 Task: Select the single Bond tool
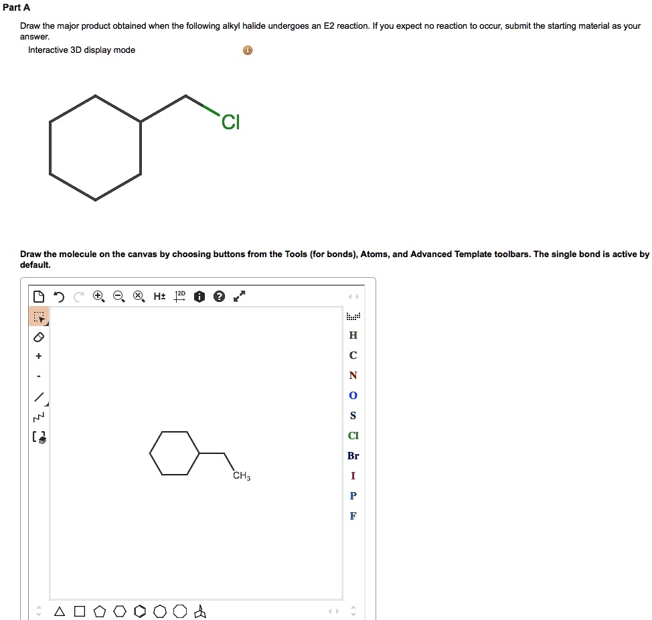tap(38, 396)
